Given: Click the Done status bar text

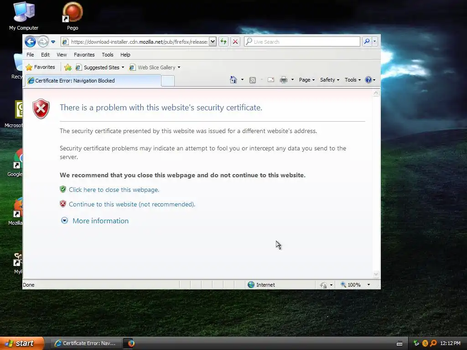Looking at the screenshot, I should pos(29,285).
